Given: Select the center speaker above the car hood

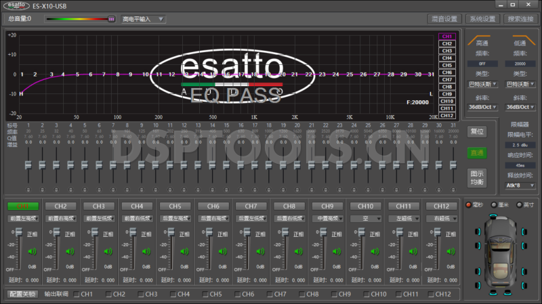Looking at the screenshot, I should point(493,216).
